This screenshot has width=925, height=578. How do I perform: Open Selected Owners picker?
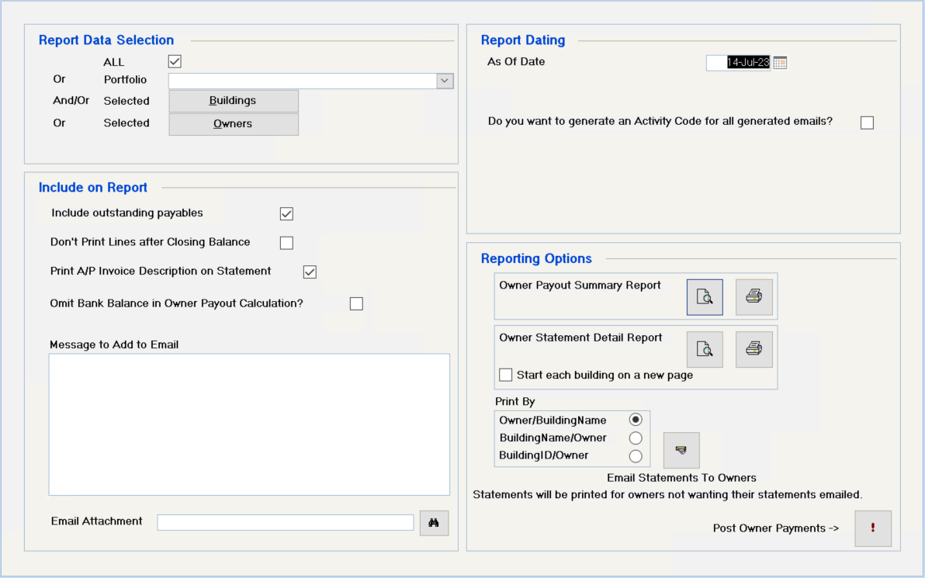point(234,124)
